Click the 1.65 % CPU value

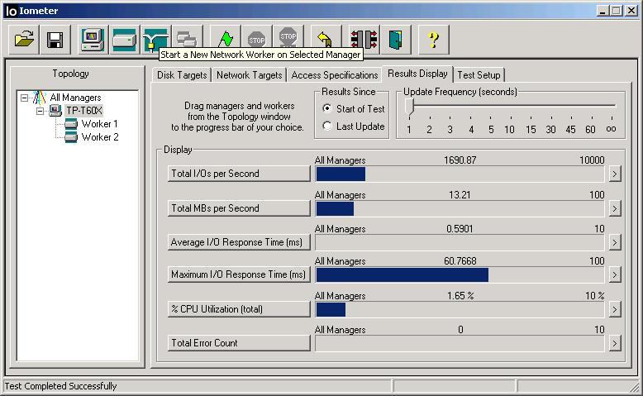pyautogui.click(x=460, y=296)
